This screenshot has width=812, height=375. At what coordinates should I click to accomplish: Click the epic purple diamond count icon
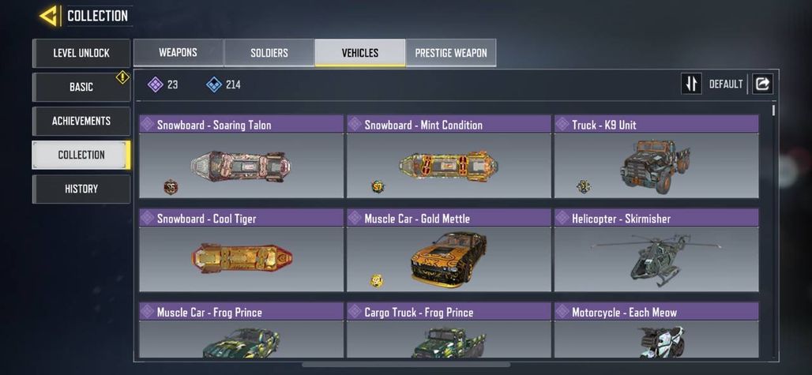tap(156, 84)
